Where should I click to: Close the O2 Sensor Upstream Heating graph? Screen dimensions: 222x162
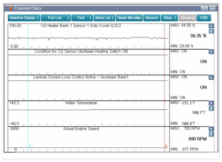(211, 52)
